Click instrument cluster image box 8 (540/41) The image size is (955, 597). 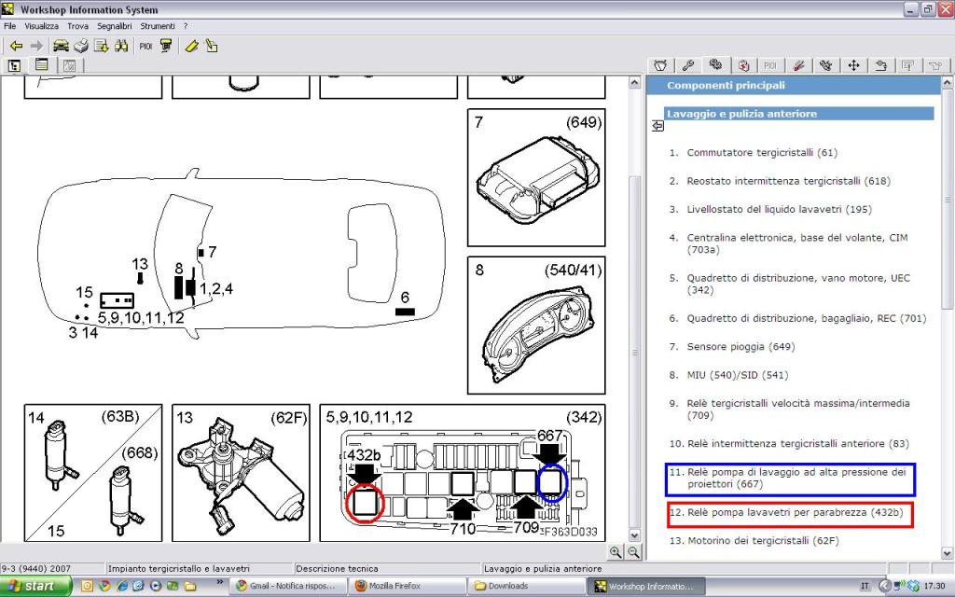coord(536,326)
